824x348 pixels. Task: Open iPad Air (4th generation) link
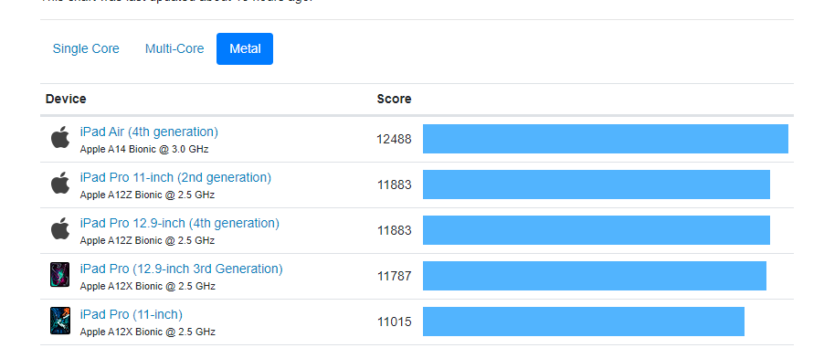(x=149, y=132)
